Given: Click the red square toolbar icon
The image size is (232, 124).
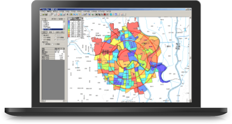Looking at the screenshot, I should pos(105,14).
